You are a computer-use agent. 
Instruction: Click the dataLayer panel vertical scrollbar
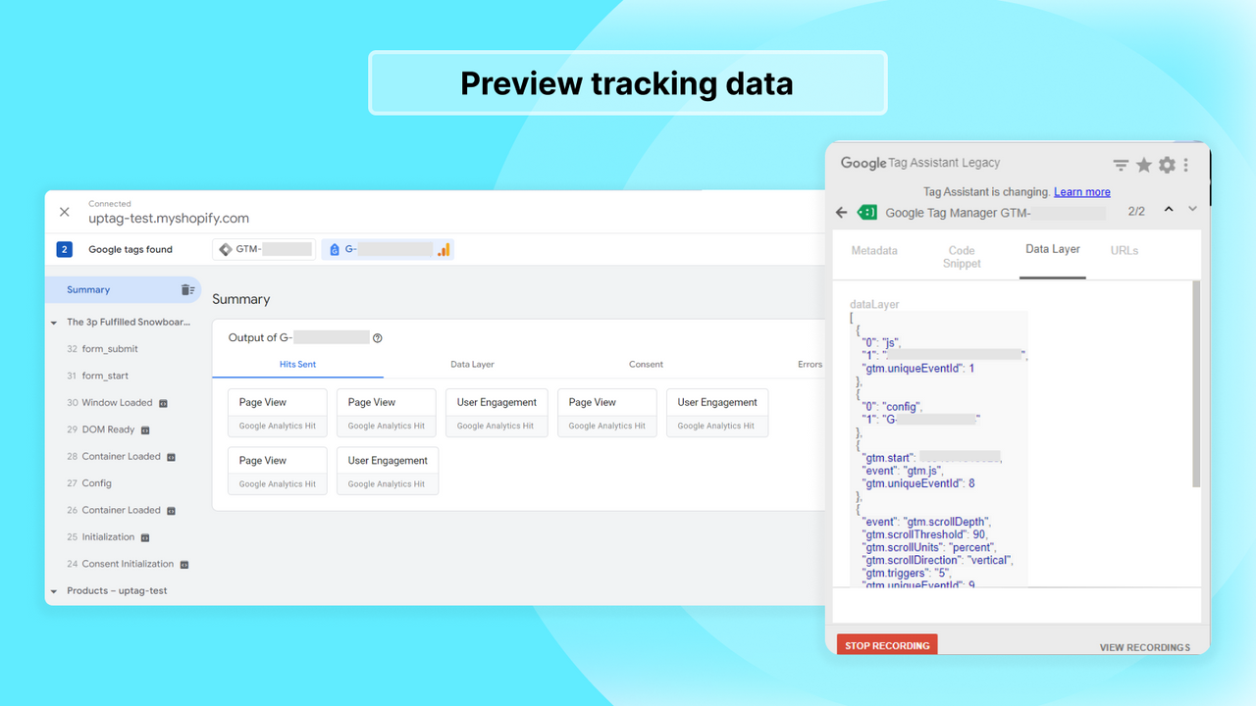1196,383
